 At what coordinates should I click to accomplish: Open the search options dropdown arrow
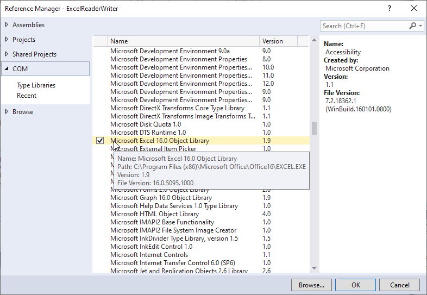420,26
